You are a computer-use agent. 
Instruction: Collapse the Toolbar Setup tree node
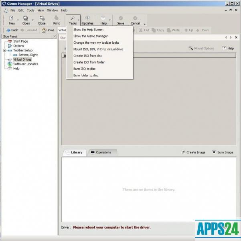pyautogui.click(x=5, y=50)
